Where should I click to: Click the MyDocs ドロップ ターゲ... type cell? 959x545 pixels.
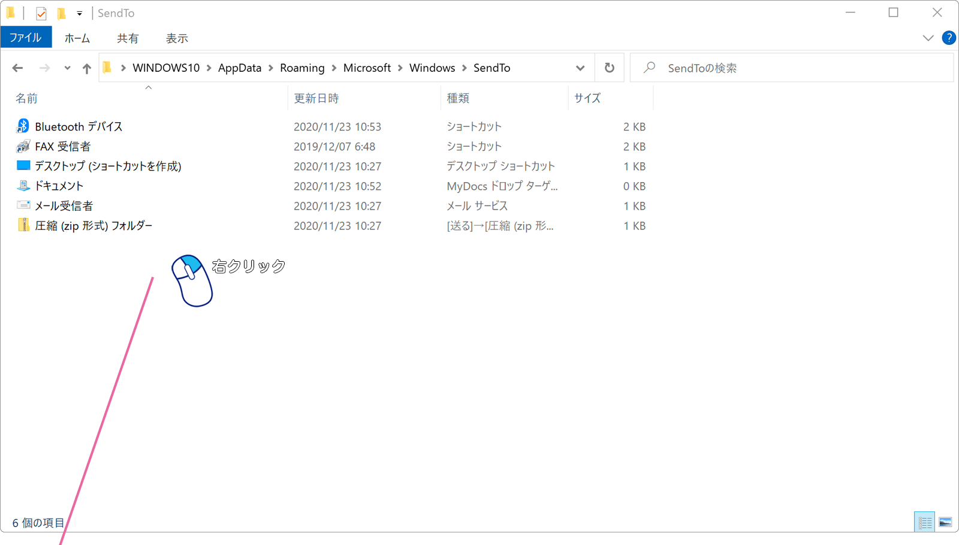[x=502, y=186]
